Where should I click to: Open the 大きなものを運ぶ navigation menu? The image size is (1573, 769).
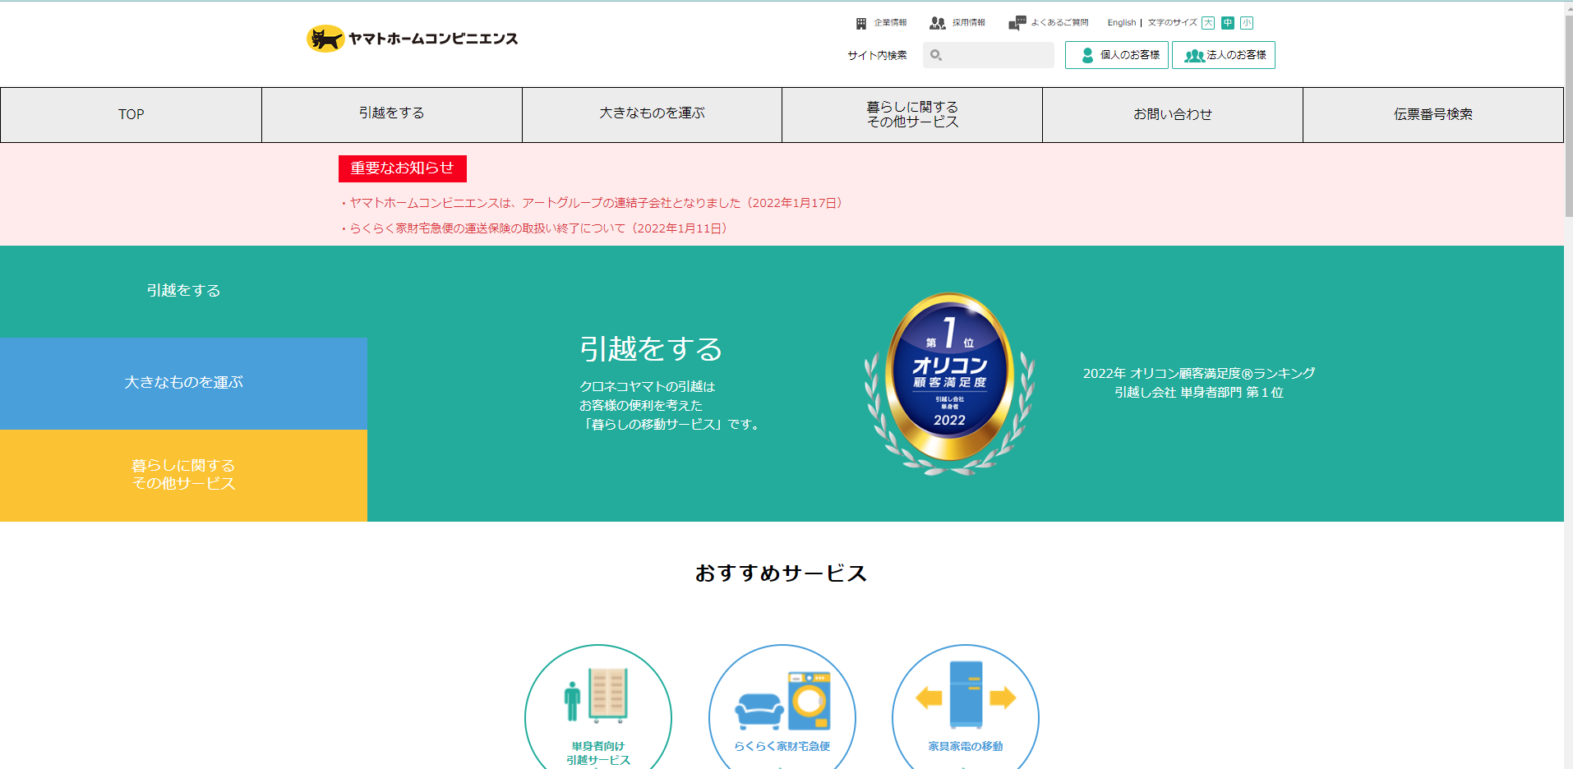[652, 114]
